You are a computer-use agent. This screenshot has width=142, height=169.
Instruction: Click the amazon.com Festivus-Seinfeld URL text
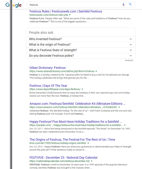click(73, 107)
